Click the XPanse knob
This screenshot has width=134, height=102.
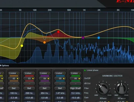[x=121, y=89]
